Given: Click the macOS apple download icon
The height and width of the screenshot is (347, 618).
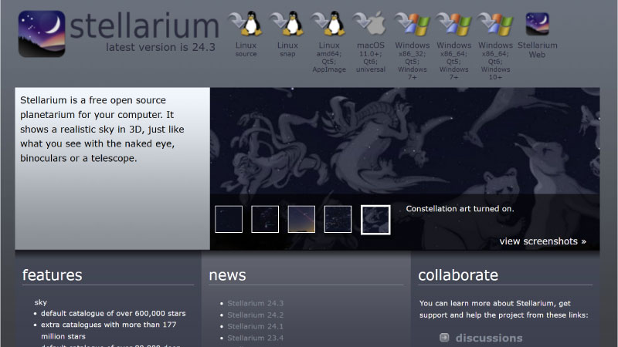Looking at the screenshot, I should [371, 25].
